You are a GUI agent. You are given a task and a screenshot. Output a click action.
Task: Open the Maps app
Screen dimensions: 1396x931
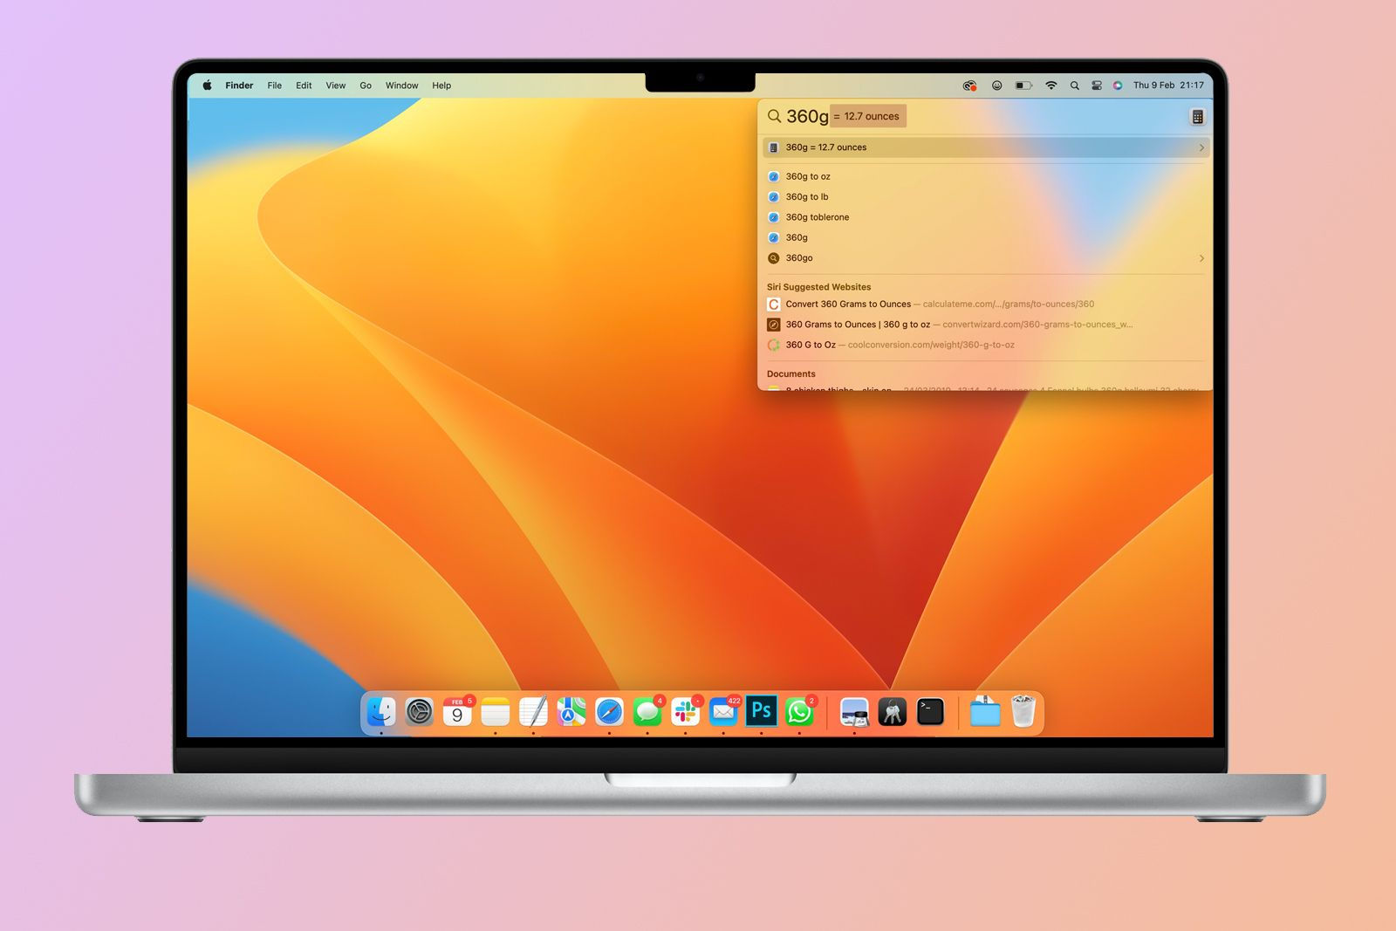[571, 712]
